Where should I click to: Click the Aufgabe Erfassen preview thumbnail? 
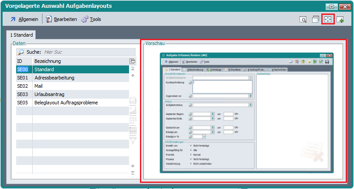tap(247, 113)
